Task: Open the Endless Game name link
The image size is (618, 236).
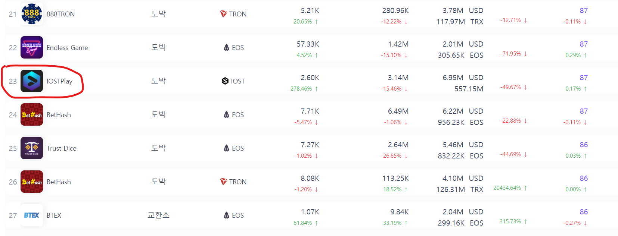Action: coord(67,47)
